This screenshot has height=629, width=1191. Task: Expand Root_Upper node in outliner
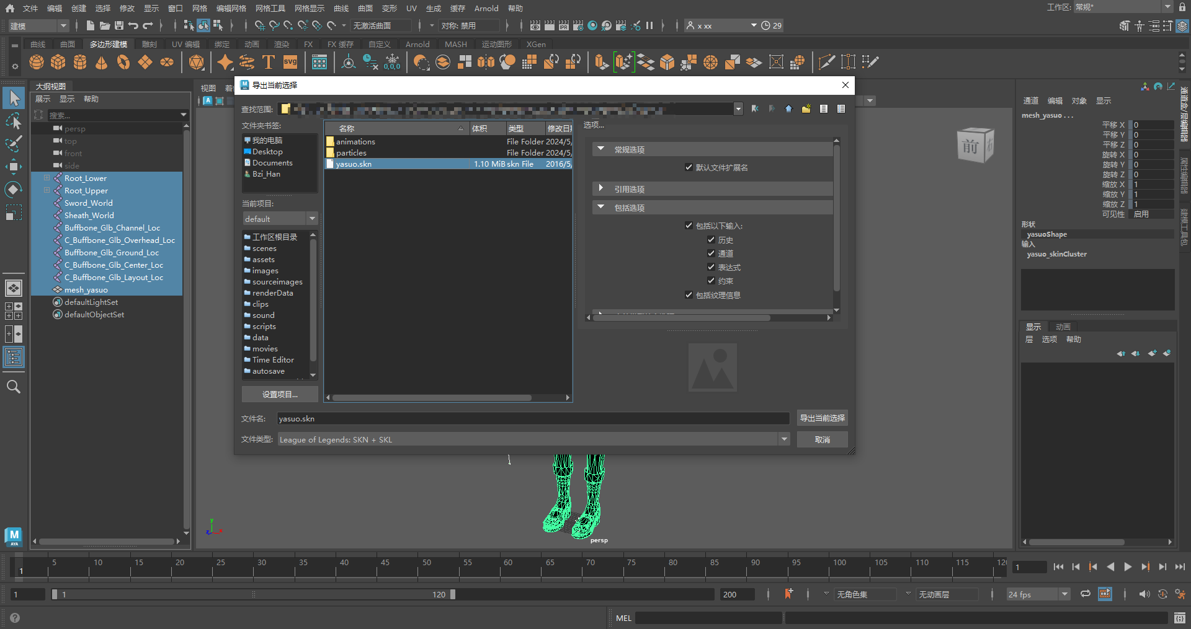(47, 190)
